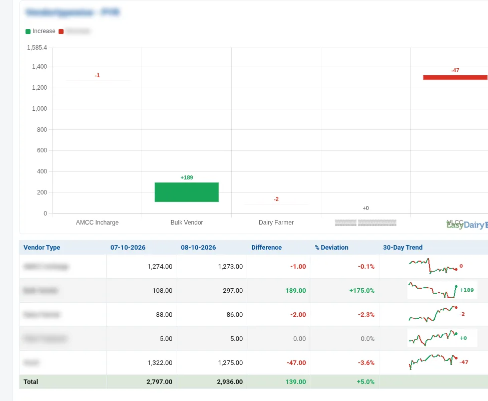Image resolution: width=488 pixels, height=401 pixels.
Task: Click the green Increase legend swatch
Action: point(28,31)
